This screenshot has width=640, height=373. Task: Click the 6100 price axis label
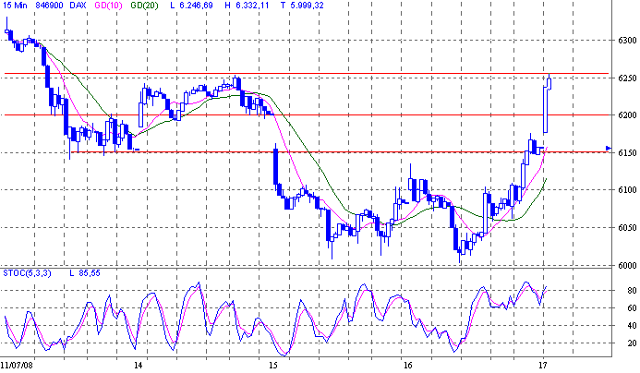627,190
